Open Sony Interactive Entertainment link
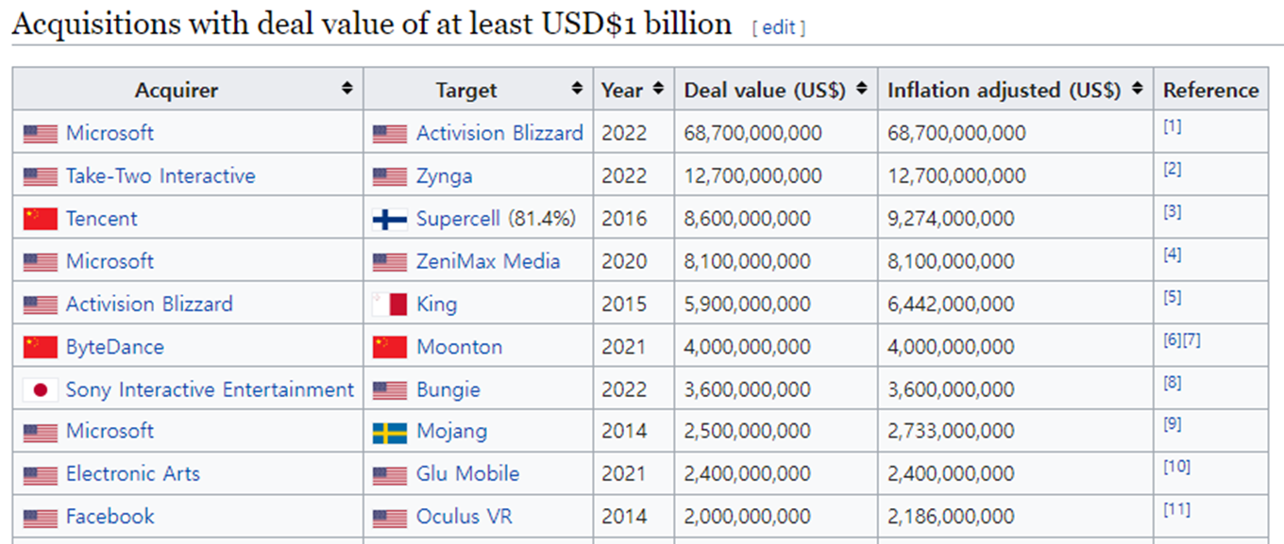1284x544 pixels. 210,389
